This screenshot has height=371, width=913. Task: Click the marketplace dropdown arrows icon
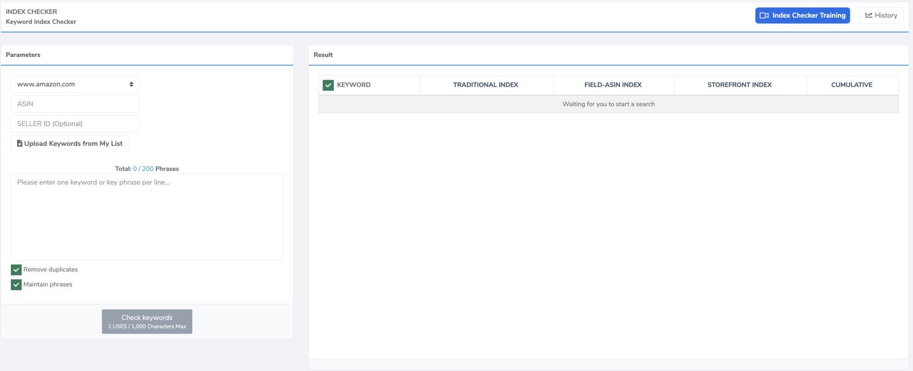(x=131, y=84)
